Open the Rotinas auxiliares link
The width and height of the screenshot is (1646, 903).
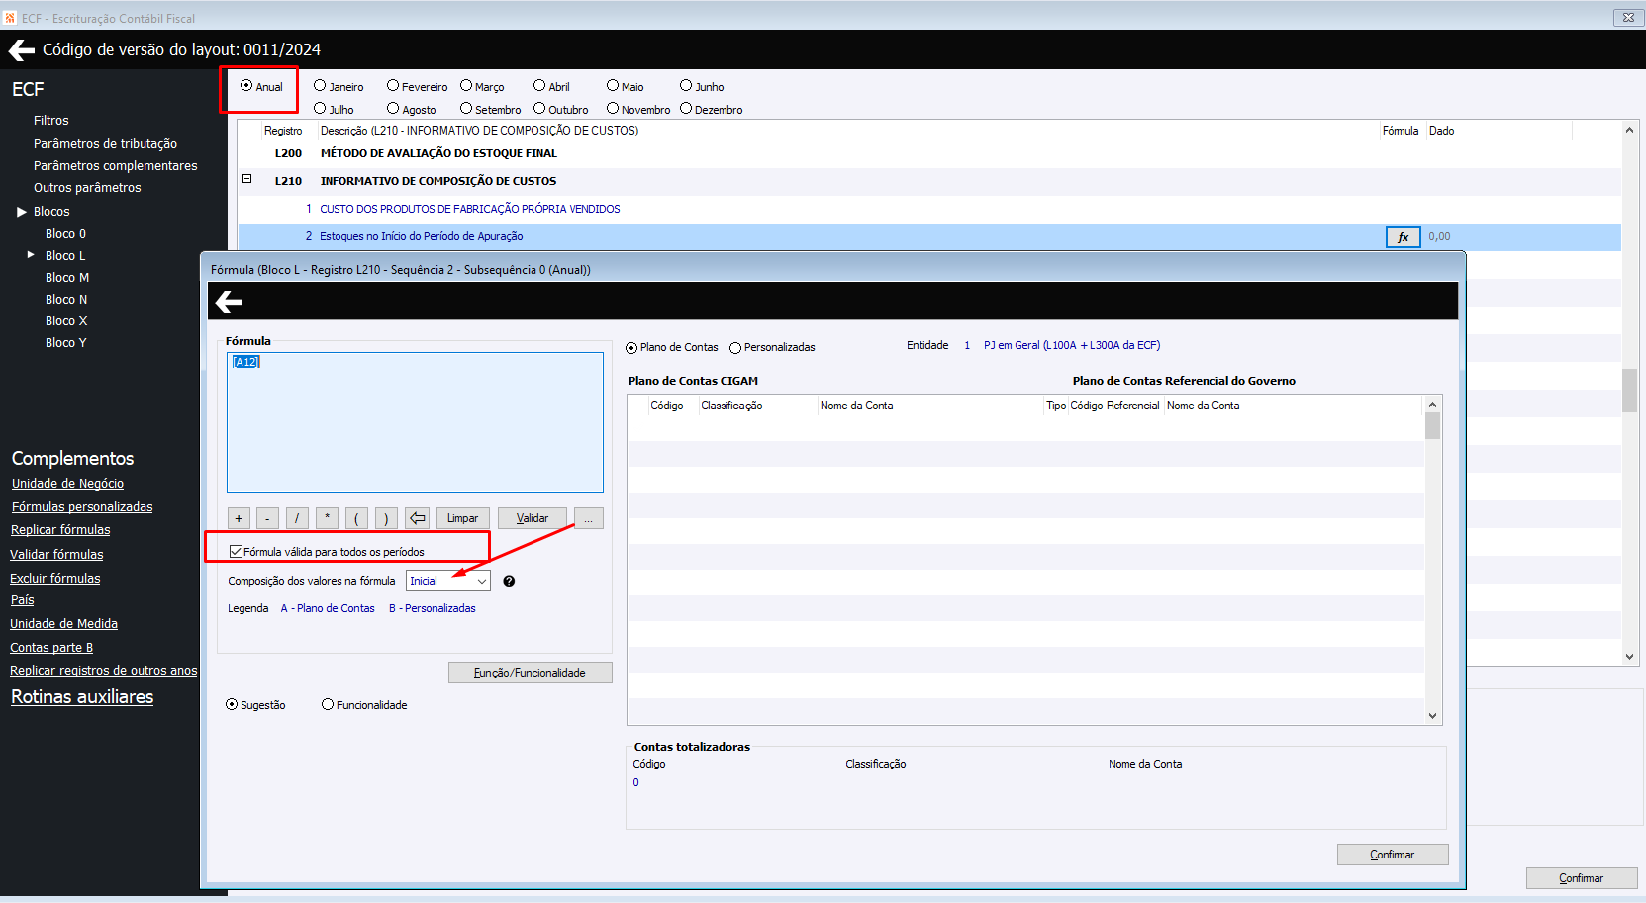click(82, 697)
